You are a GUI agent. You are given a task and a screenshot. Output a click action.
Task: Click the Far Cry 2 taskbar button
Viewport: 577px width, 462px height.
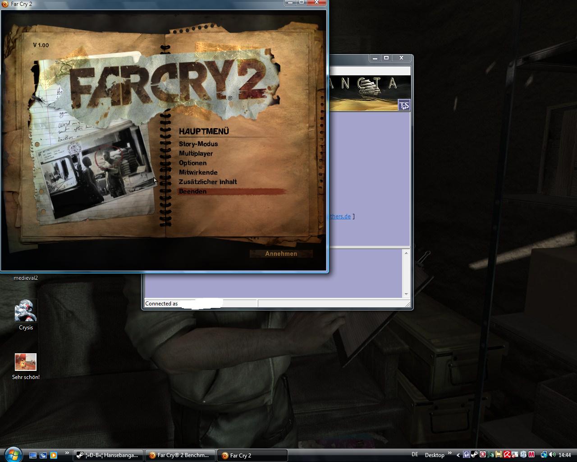click(252, 455)
